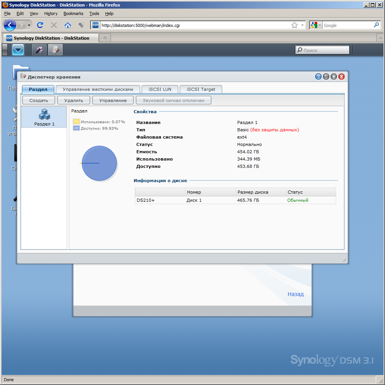Minimize the Диспетчер хранения window
This screenshot has width=385, height=385.
click(x=326, y=77)
